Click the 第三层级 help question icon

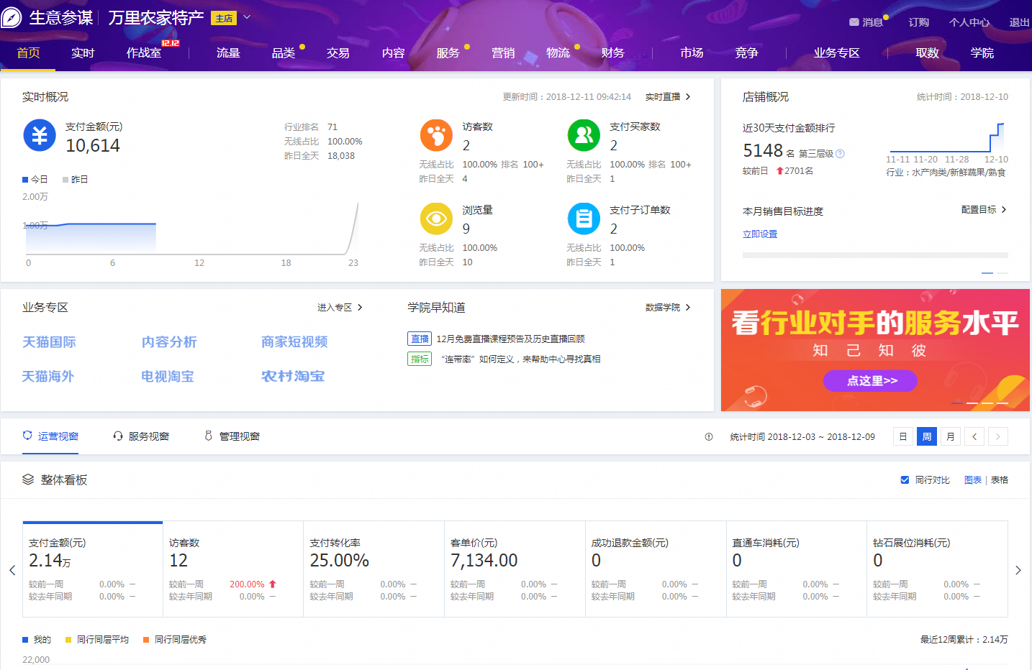[840, 153]
